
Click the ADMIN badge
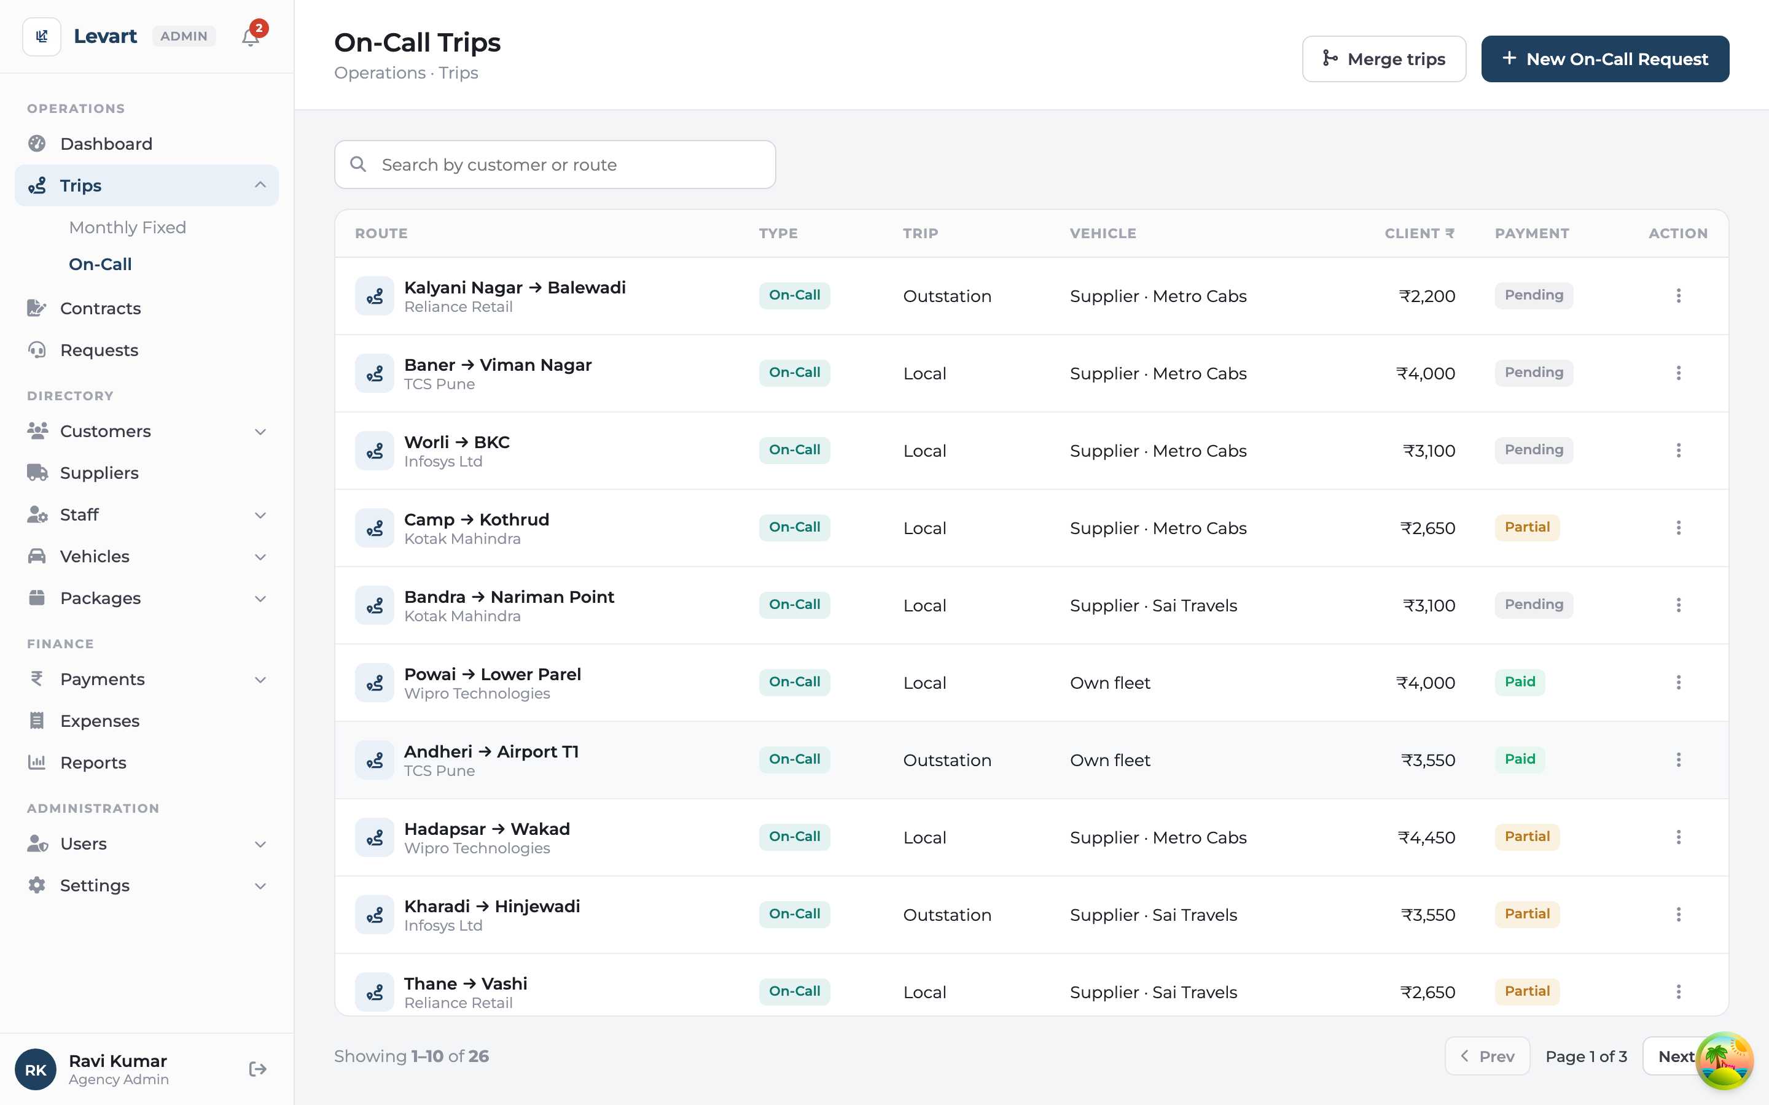[184, 37]
